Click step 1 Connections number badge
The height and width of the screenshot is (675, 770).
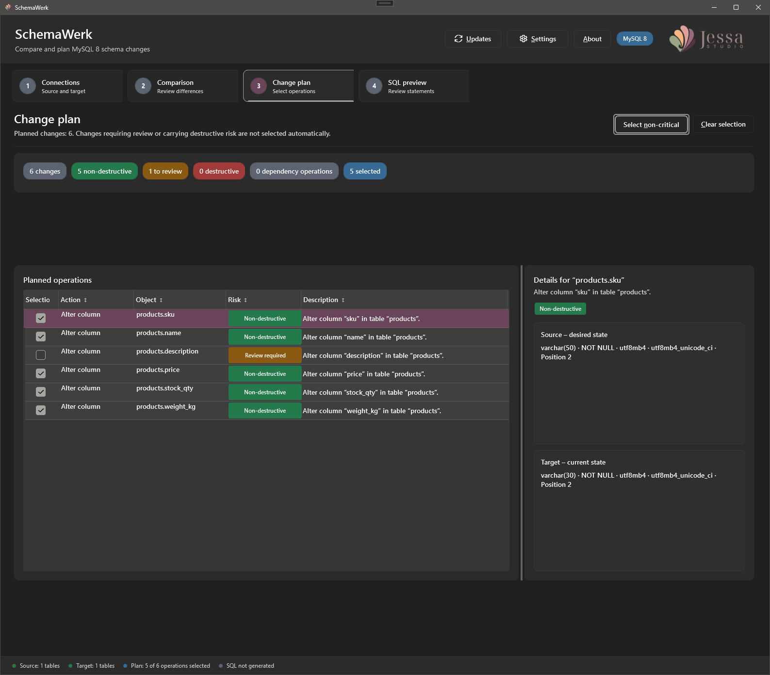[28, 86]
